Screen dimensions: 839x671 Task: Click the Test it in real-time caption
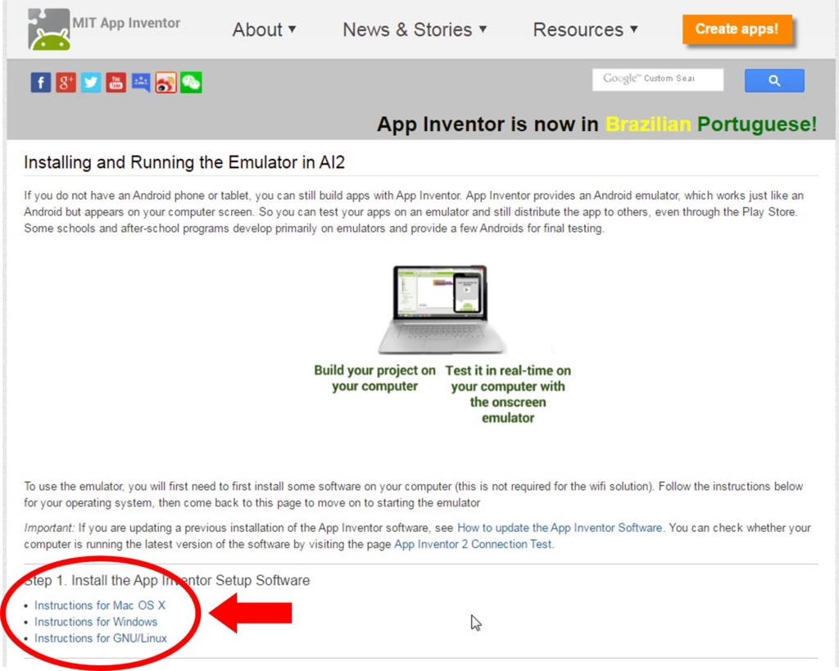click(x=508, y=394)
